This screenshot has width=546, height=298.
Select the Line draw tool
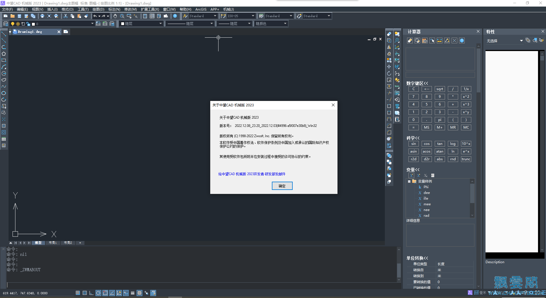point(4,34)
